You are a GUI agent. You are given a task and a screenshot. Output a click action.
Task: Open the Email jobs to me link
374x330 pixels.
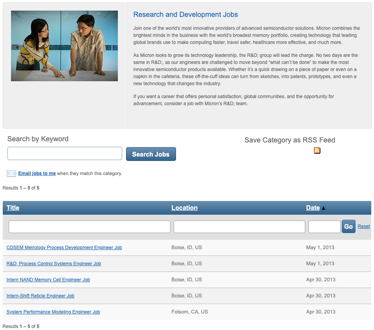(37, 173)
